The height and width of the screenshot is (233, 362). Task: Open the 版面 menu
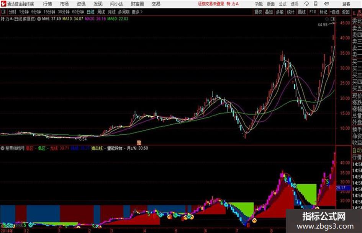(270, 4)
